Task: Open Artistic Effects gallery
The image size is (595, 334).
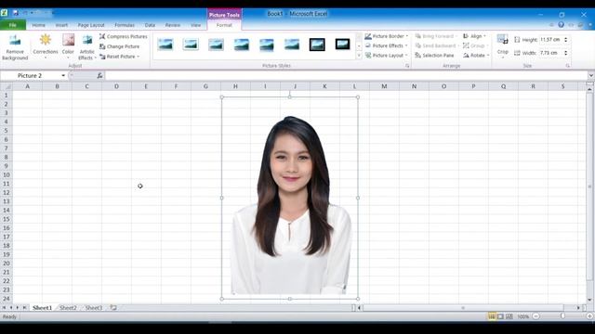Action: pyautogui.click(x=87, y=47)
